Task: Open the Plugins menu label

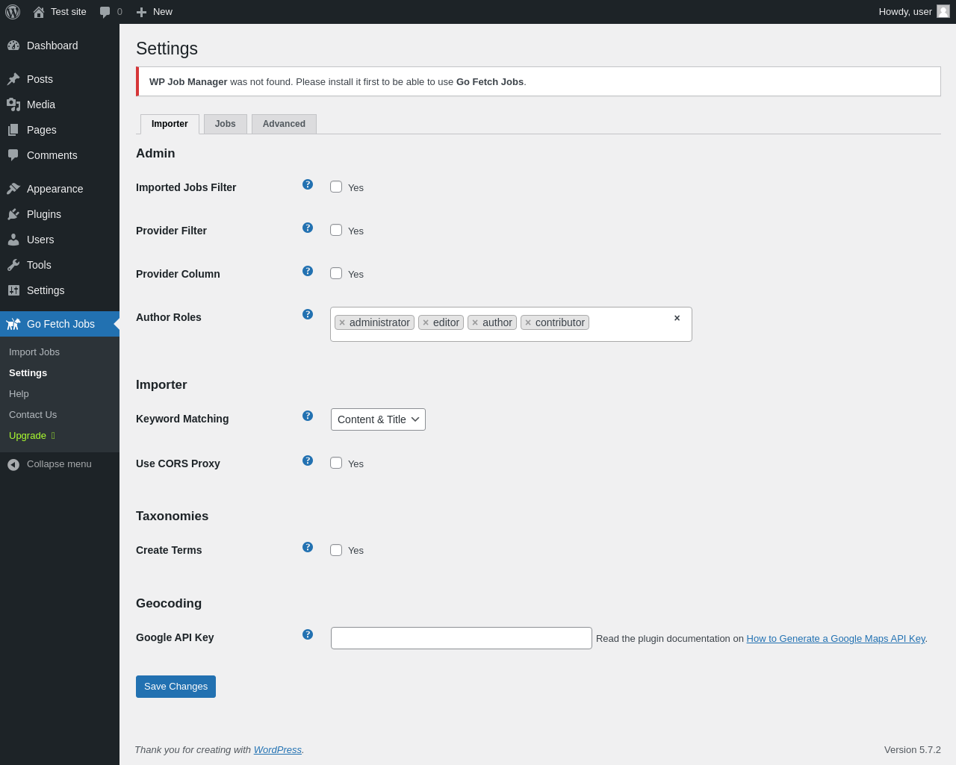Action: pos(44,214)
